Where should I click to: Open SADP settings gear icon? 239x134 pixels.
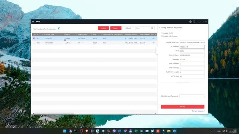(x=190, y=22)
